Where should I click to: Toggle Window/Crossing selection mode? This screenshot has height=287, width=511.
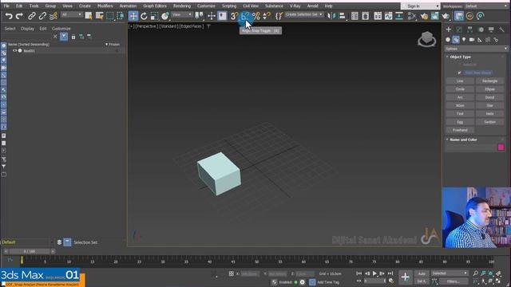[x=121, y=16]
